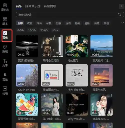Click the 落日与晚风 song title

coord(99,90)
